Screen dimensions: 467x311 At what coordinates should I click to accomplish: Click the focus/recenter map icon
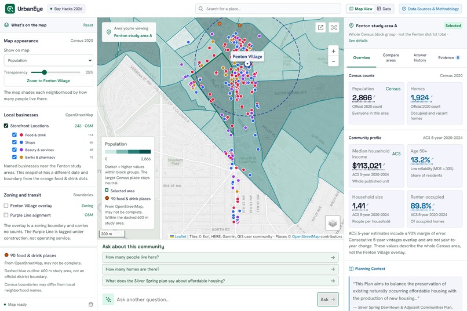(x=334, y=27)
